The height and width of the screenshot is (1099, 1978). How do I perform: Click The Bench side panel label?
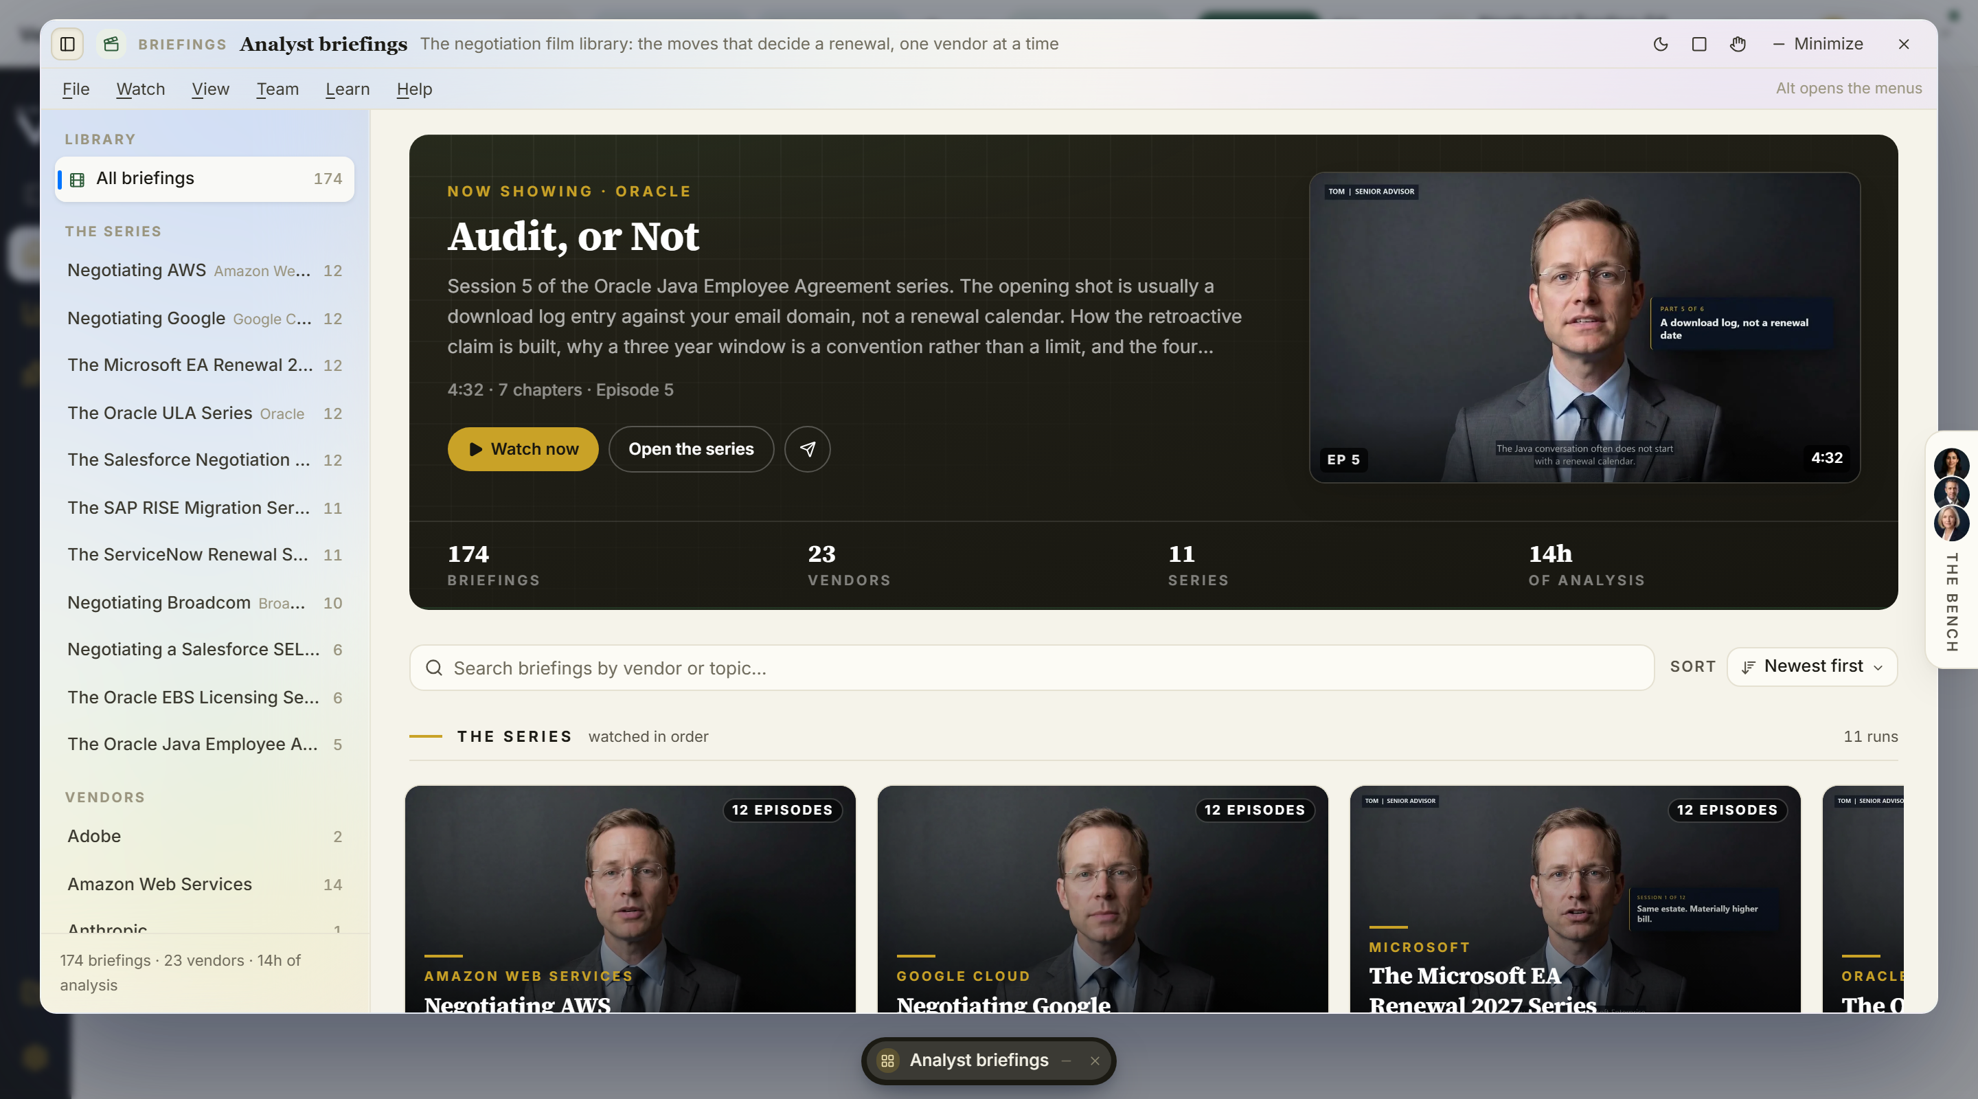click(x=1951, y=602)
